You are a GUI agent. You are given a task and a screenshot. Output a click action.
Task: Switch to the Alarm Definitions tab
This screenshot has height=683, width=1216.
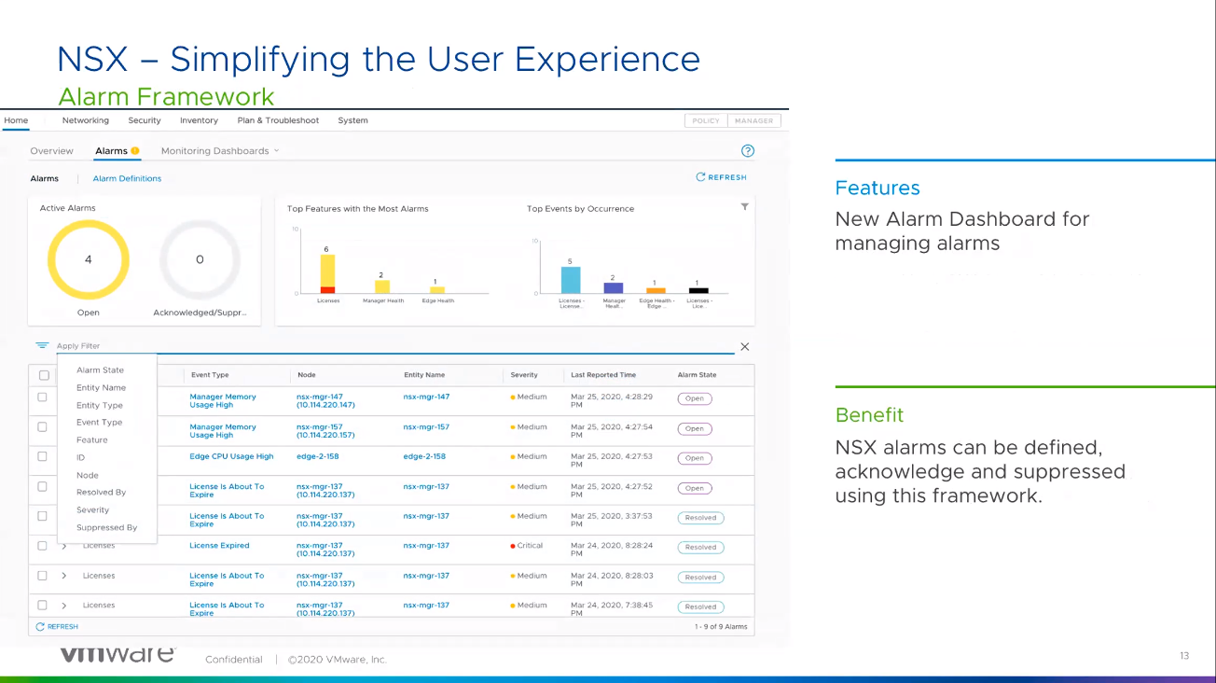(x=127, y=178)
